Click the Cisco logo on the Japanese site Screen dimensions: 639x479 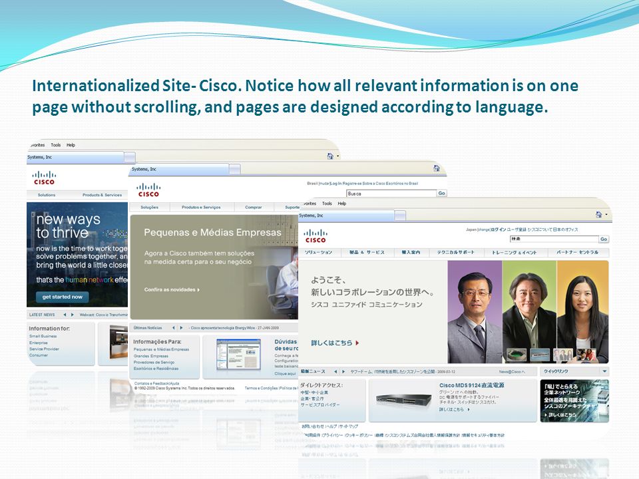[x=316, y=236]
